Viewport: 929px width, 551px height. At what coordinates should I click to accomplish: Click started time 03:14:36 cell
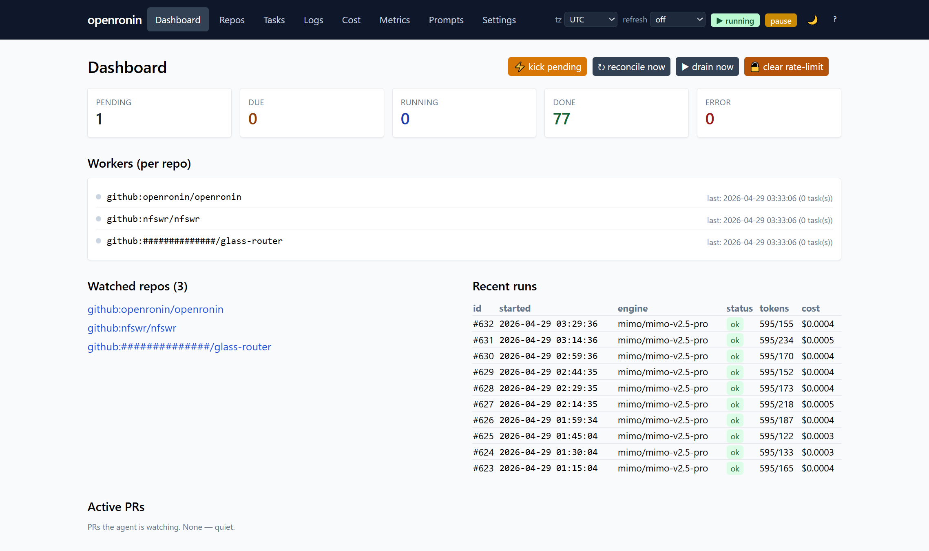pyautogui.click(x=549, y=340)
